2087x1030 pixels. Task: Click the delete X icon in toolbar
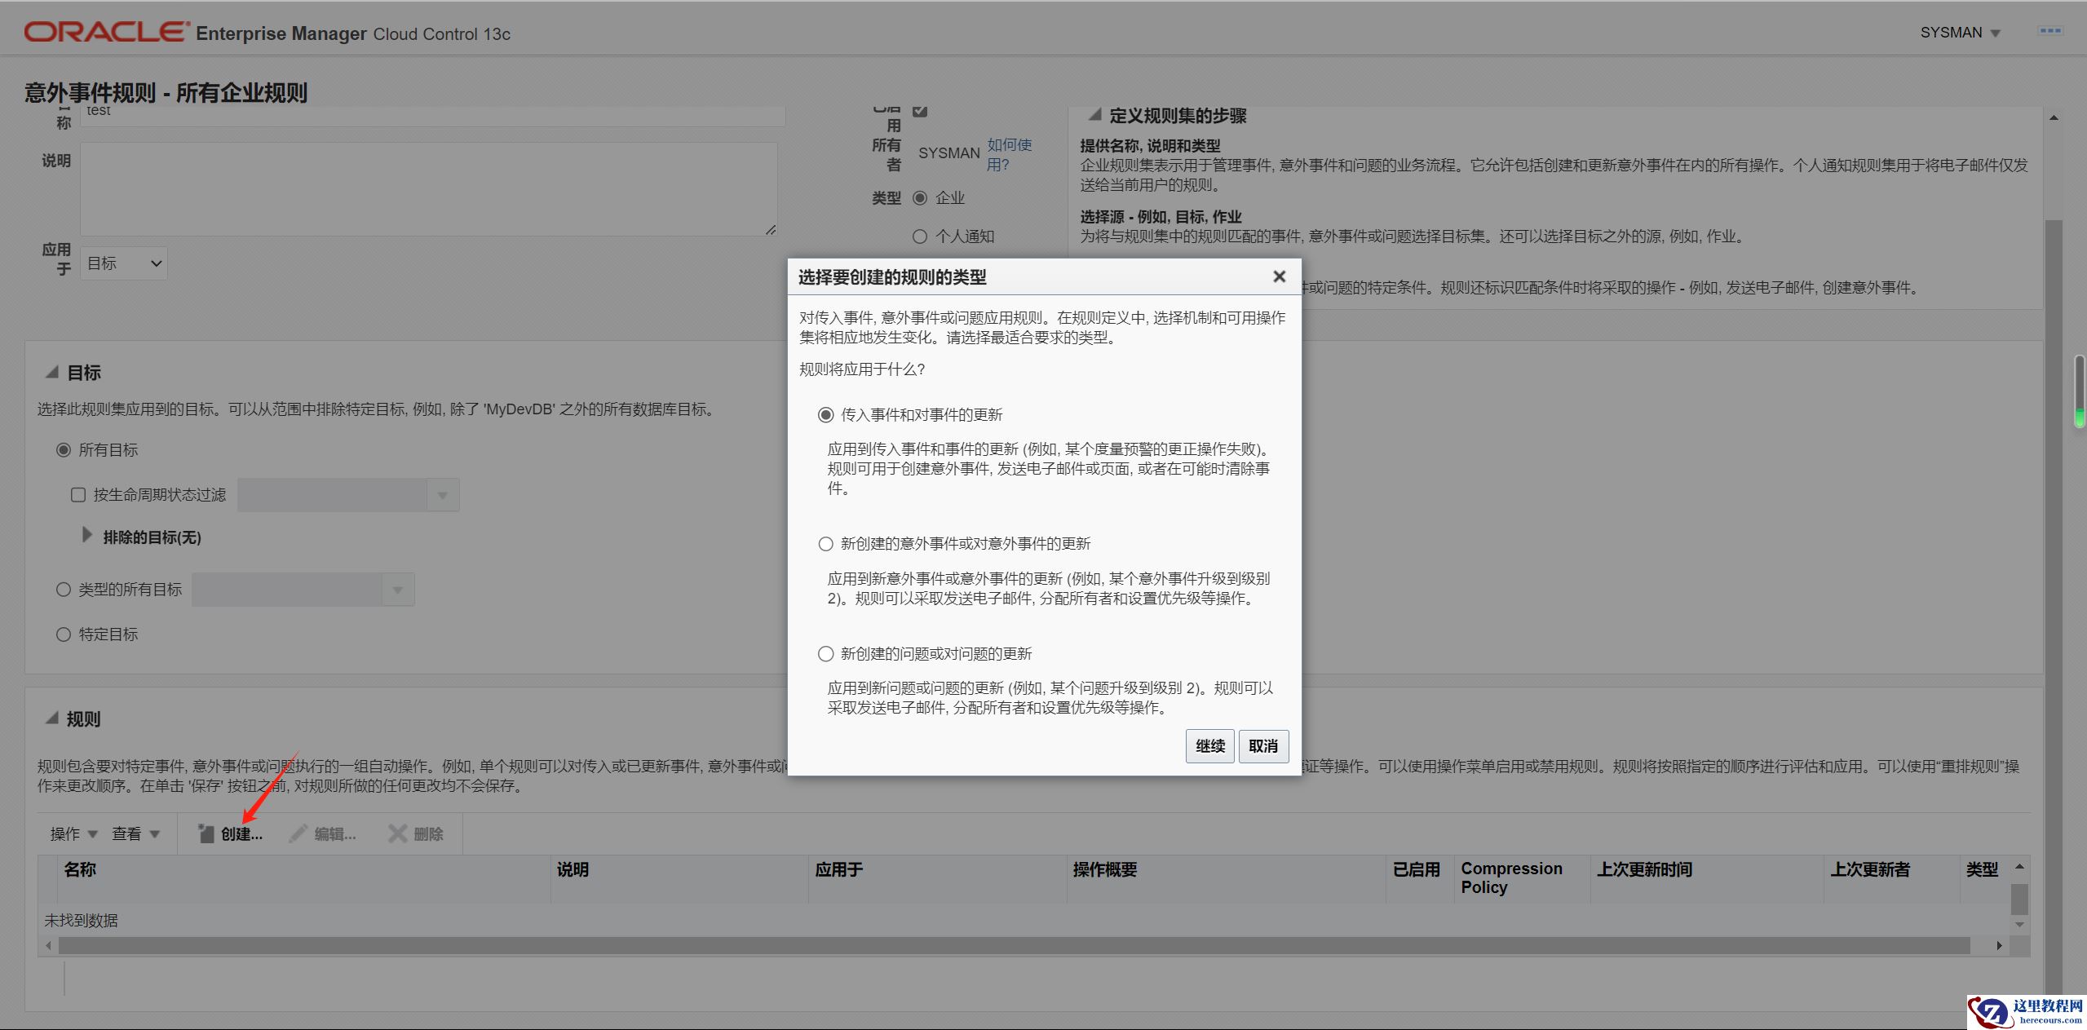397,833
